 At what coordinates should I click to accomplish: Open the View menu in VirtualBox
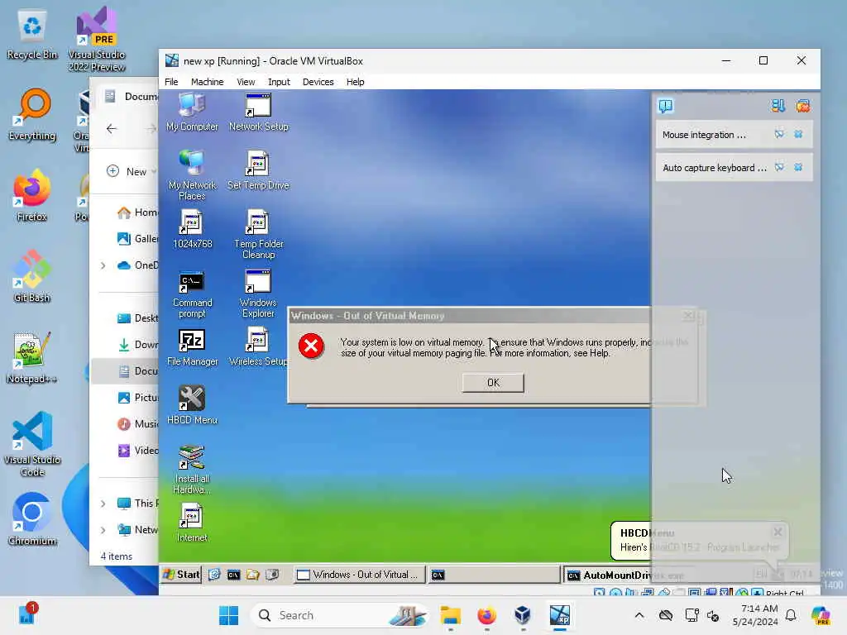point(245,82)
